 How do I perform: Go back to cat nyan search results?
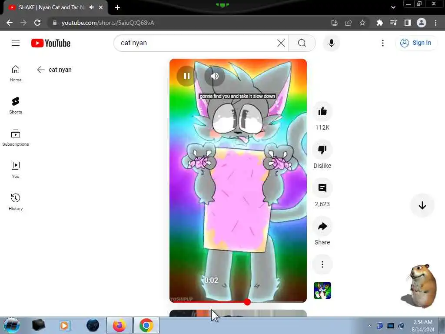(41, 70)
